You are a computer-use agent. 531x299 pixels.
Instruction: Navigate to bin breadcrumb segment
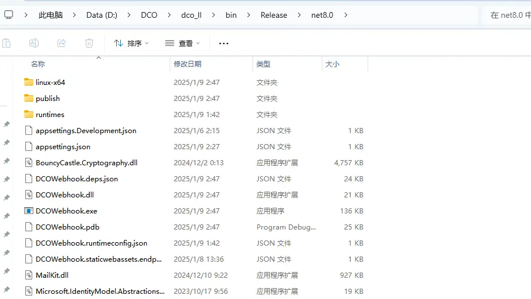231,15
